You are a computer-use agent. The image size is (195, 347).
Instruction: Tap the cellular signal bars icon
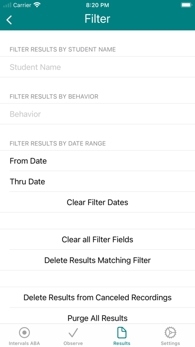tap(7, 5)
